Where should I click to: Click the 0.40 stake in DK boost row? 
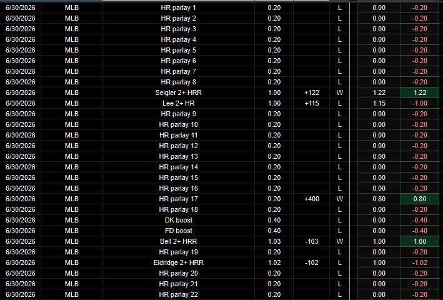[x=274, y=221]
